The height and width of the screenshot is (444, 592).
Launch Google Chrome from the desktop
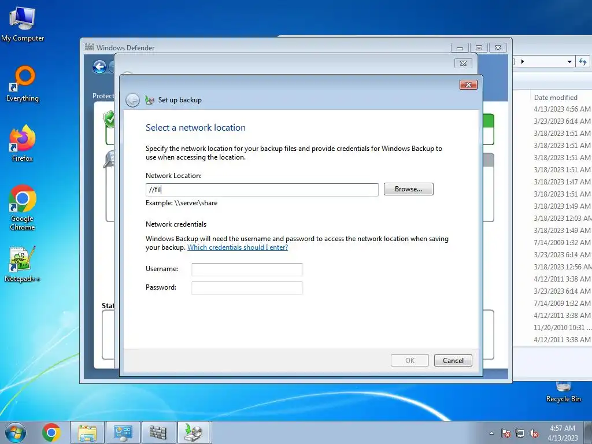tap(23, 208)
